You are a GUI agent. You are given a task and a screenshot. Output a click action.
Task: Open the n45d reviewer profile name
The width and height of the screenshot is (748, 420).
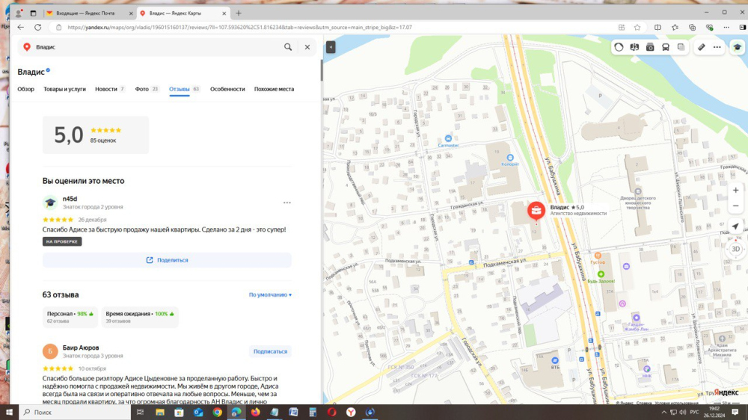70,199
